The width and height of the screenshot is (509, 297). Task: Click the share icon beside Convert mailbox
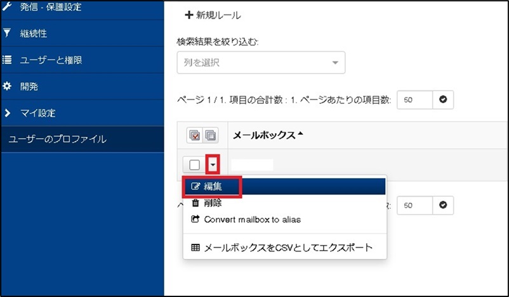195,219
